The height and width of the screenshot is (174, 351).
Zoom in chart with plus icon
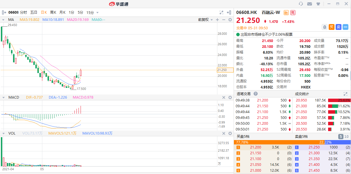pyautogui.click(x=217, y=20)
